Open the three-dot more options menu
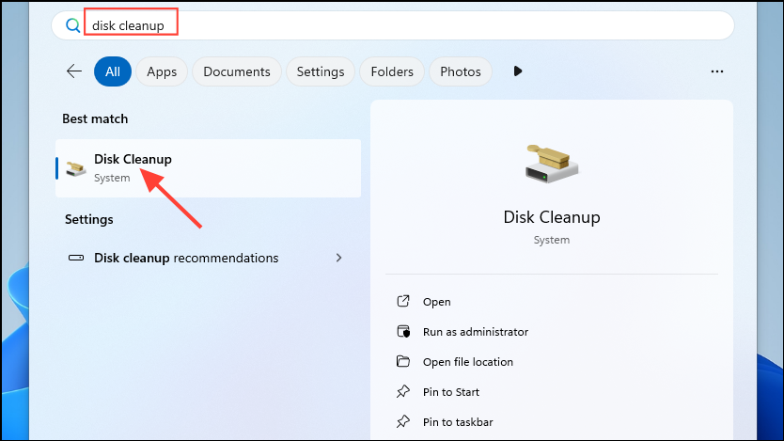Viewport: 784px width, 441px height. coord(717,71)
